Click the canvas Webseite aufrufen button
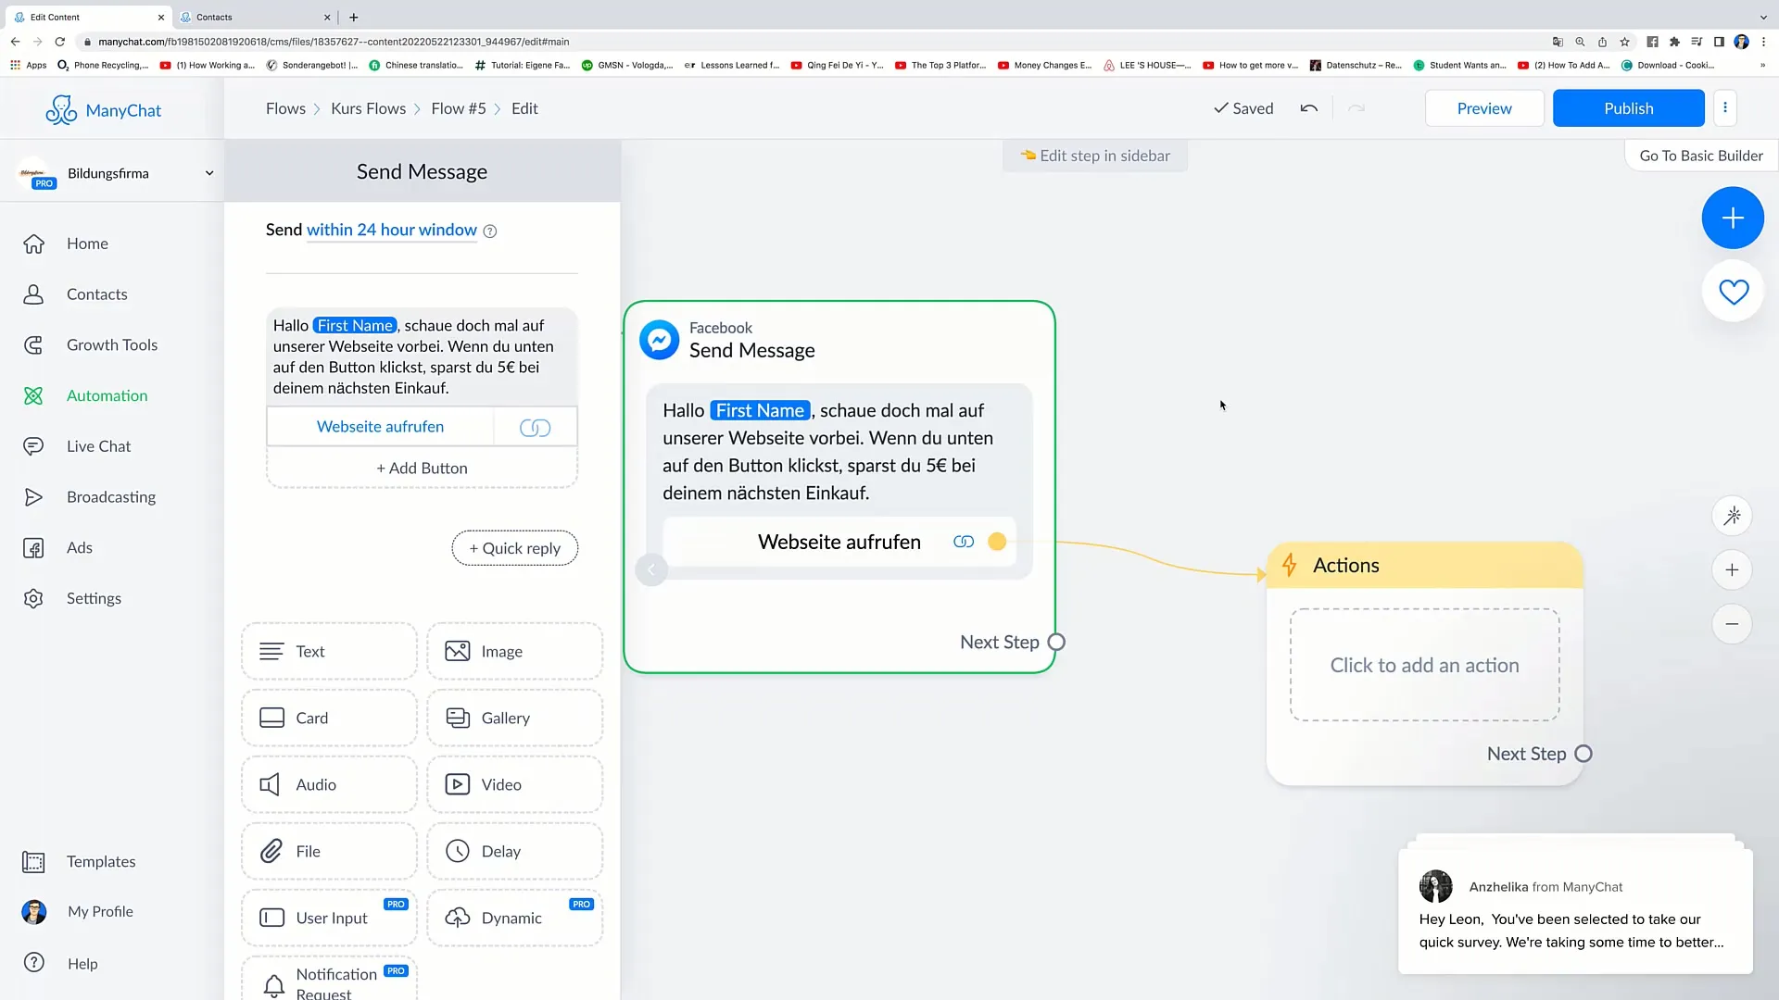The width and height of the screenshot is (1779, 1000). [x=839, y=542]
